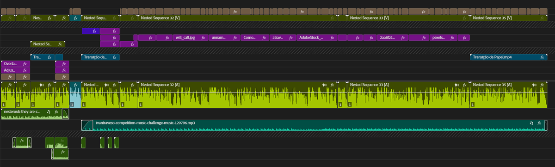555x167 pixels.
Task: Select fade-in transition starting ivantraveso mp3 clip
Action: pos(87,125)
